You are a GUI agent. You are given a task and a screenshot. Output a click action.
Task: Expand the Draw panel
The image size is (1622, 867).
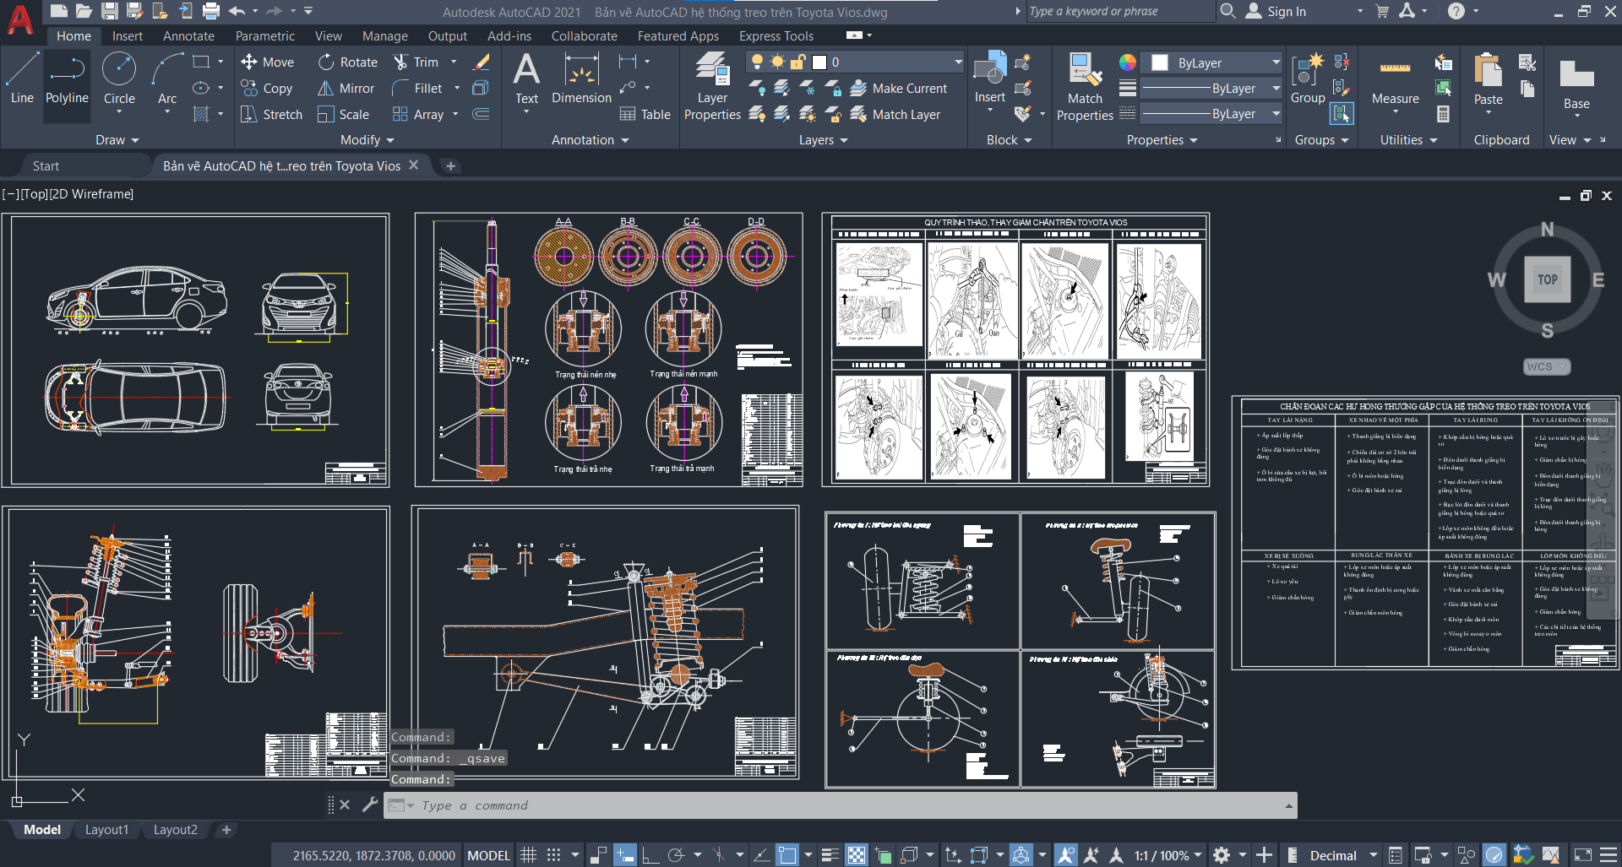117,140
